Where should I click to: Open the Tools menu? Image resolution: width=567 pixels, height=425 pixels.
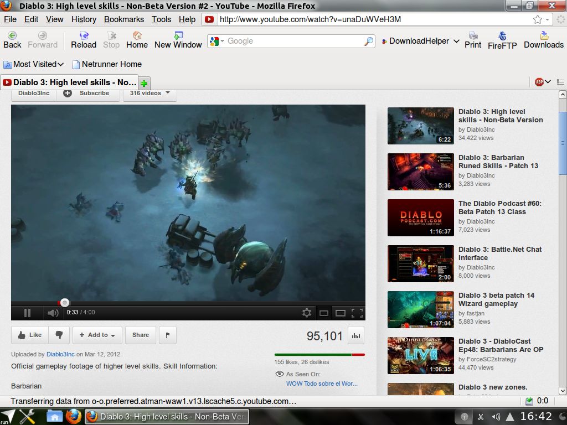tap(161, 19)
